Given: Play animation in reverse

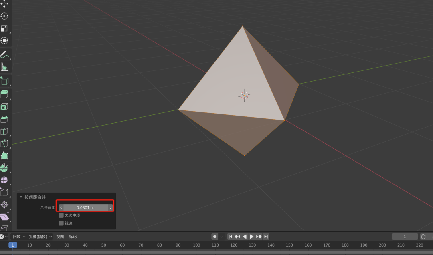Looking at the screenshot, I should [245, 237].
